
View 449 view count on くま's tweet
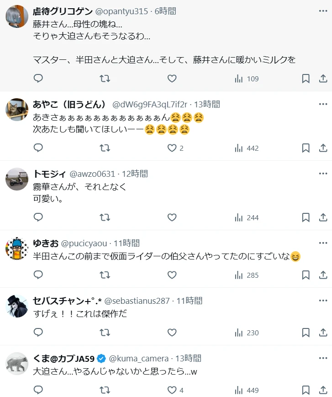click(x=247, y=390)
